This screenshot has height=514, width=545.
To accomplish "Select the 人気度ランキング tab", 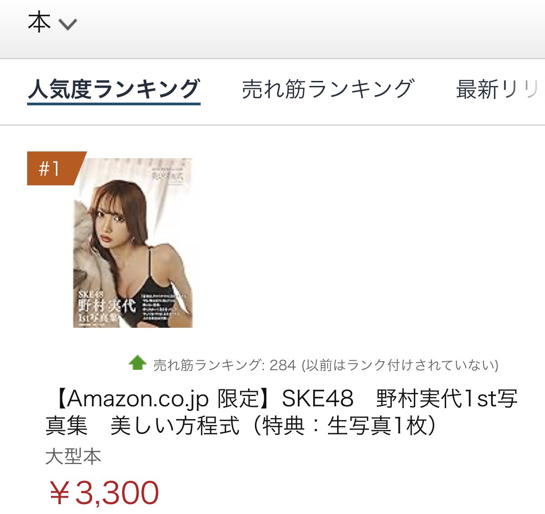I will [114, 89].
